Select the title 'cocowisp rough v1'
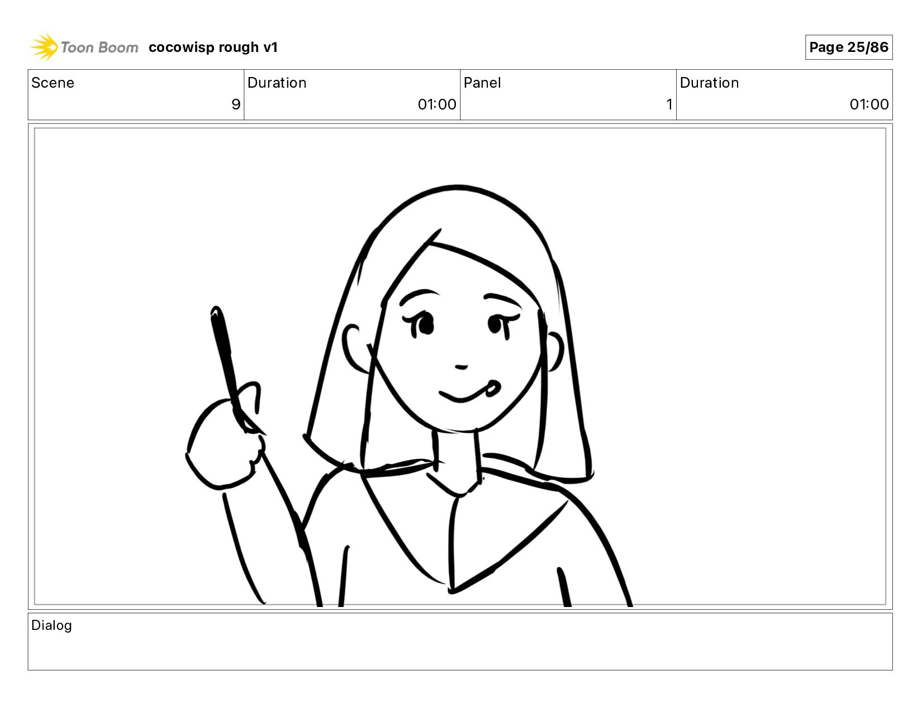Viewport: 922px width, 712px height. 213,47
